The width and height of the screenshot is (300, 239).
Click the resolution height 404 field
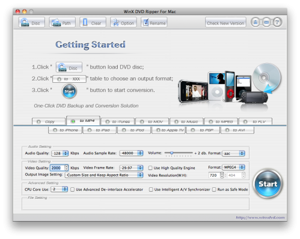coord(234,175)
